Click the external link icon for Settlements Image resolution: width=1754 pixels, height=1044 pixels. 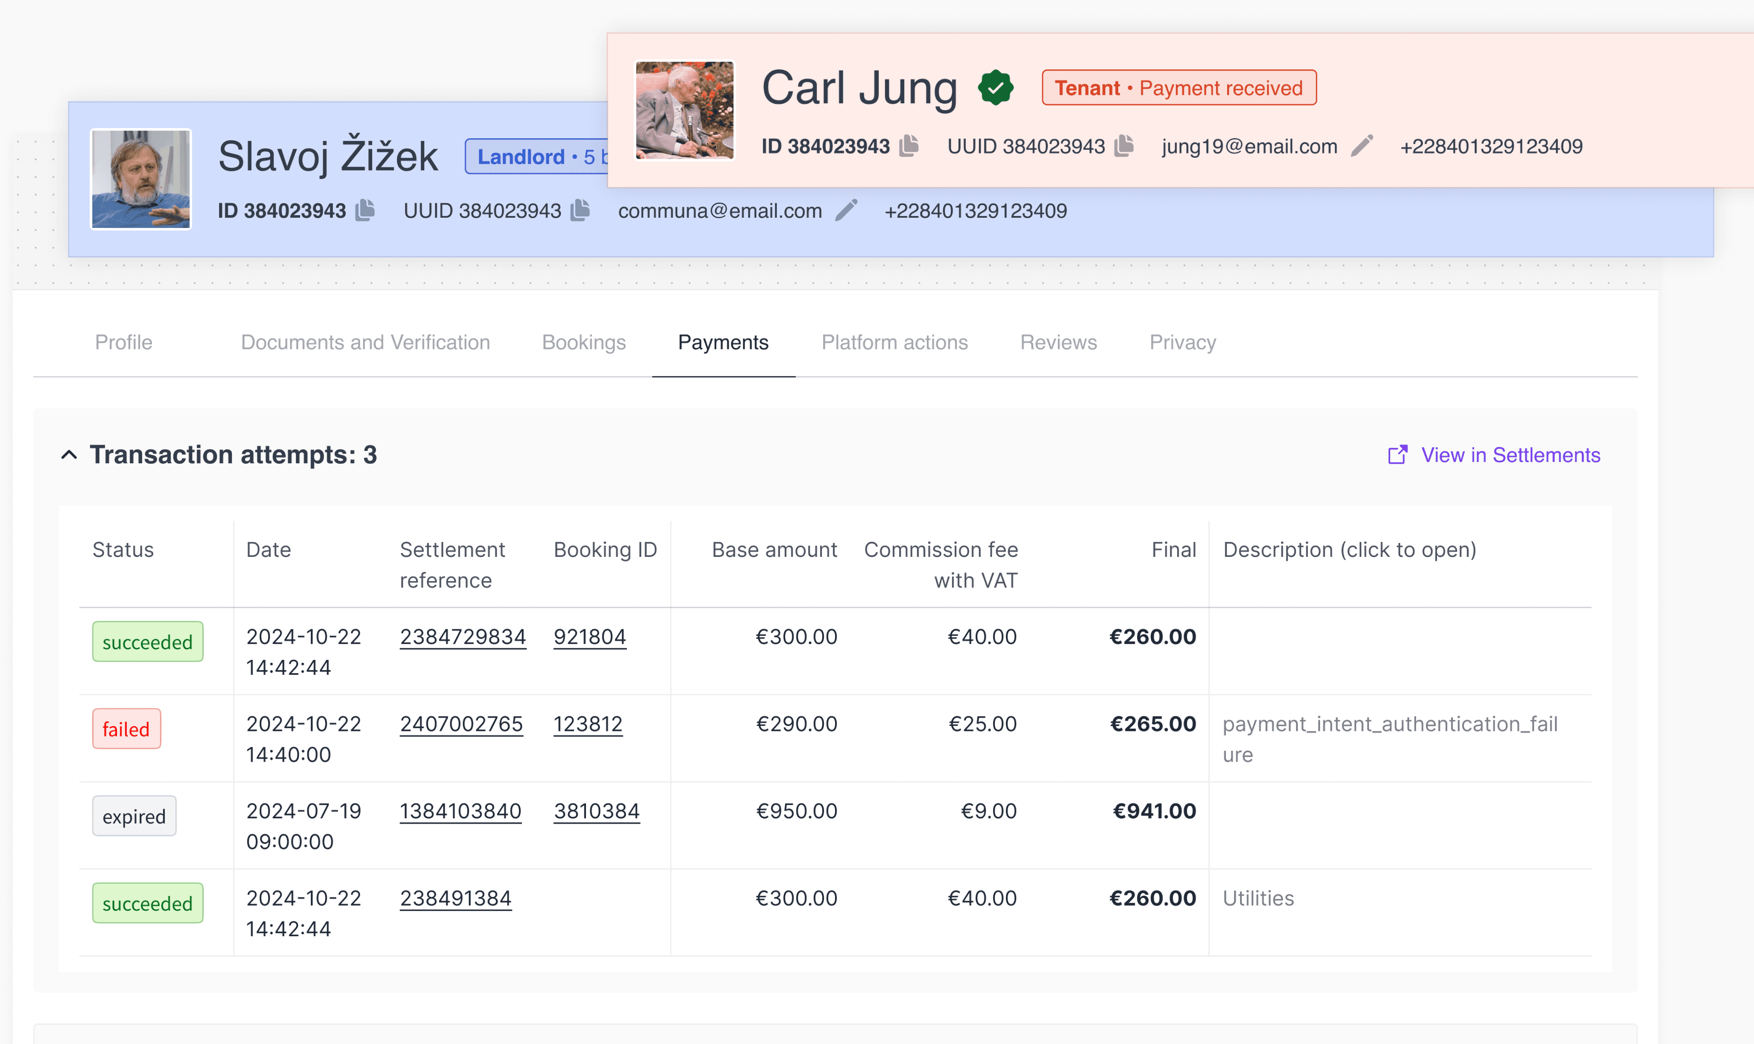(1398, 455)
